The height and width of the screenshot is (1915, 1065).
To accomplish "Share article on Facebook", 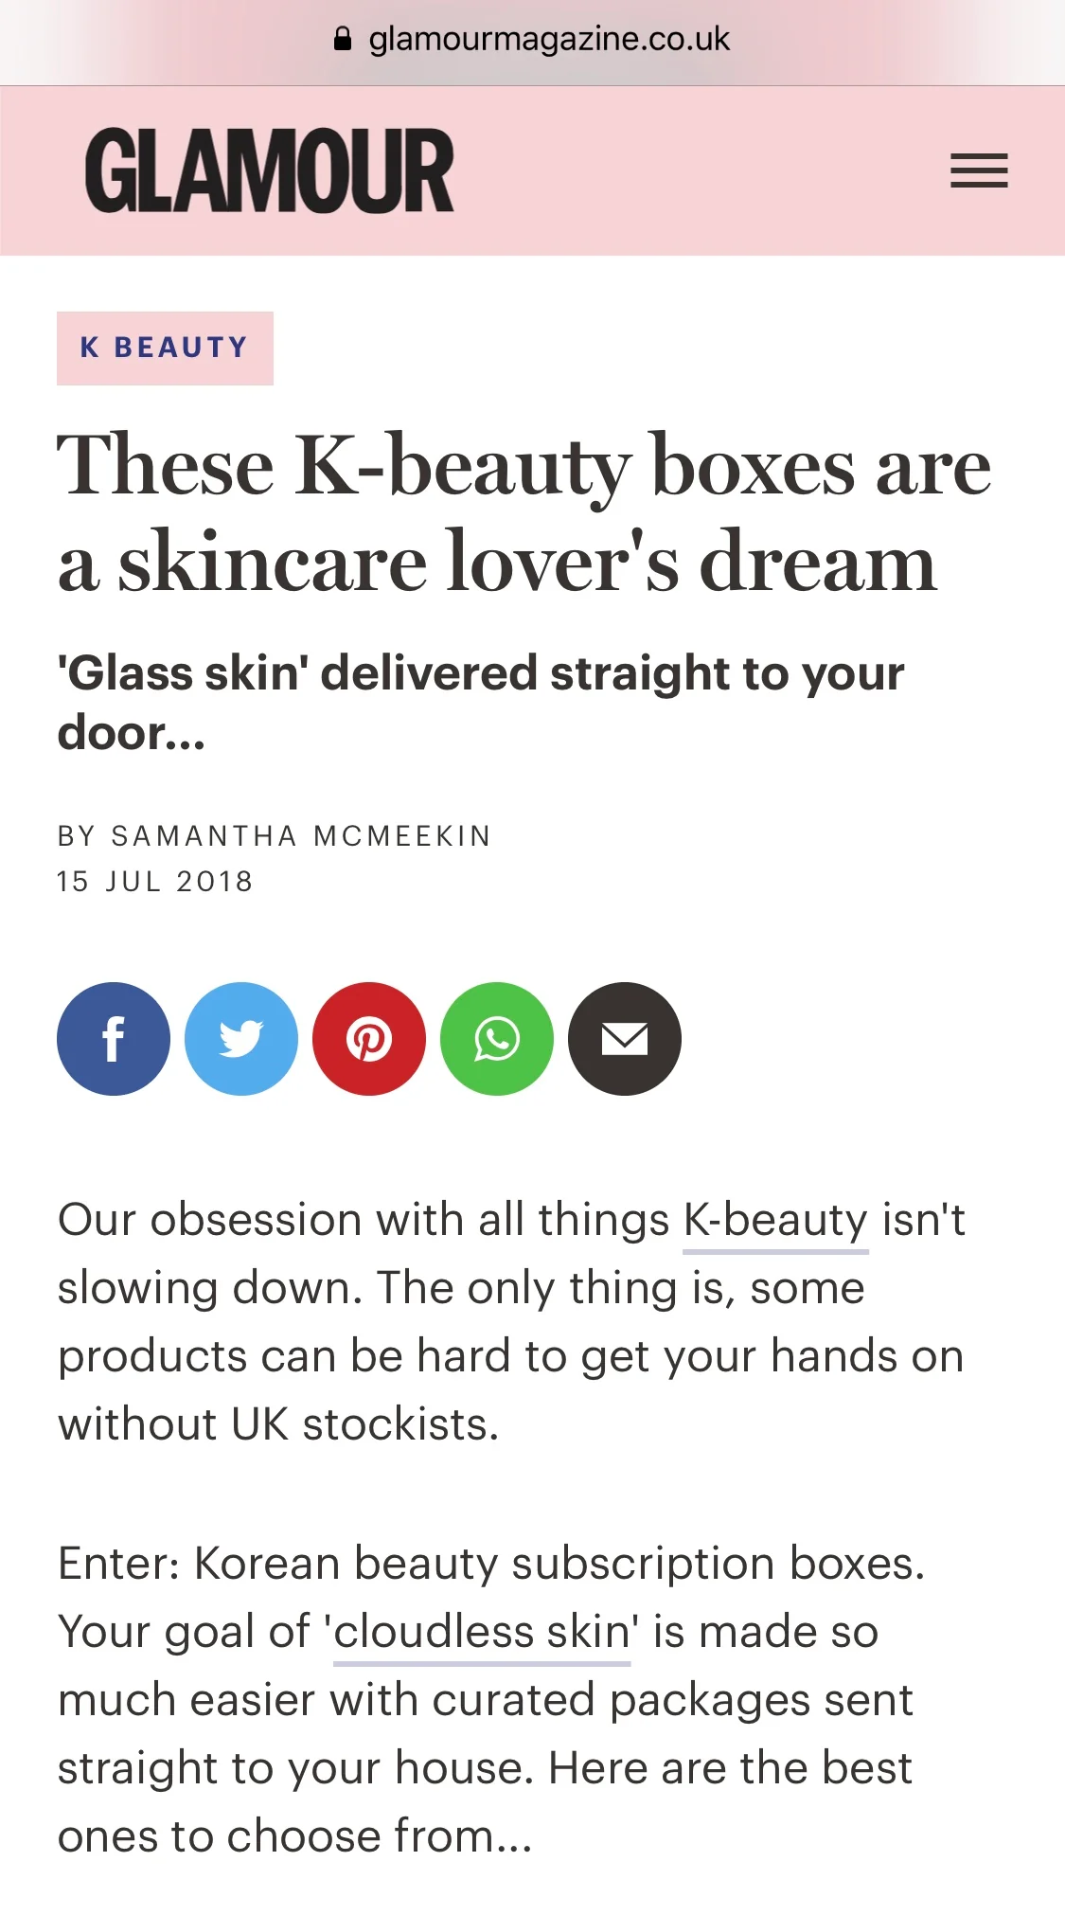I will click(x=114, y=1039).
